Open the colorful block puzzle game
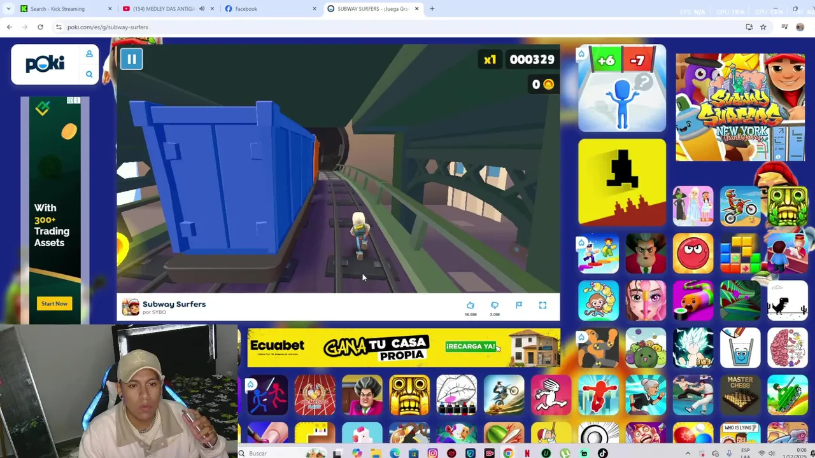 741,253
